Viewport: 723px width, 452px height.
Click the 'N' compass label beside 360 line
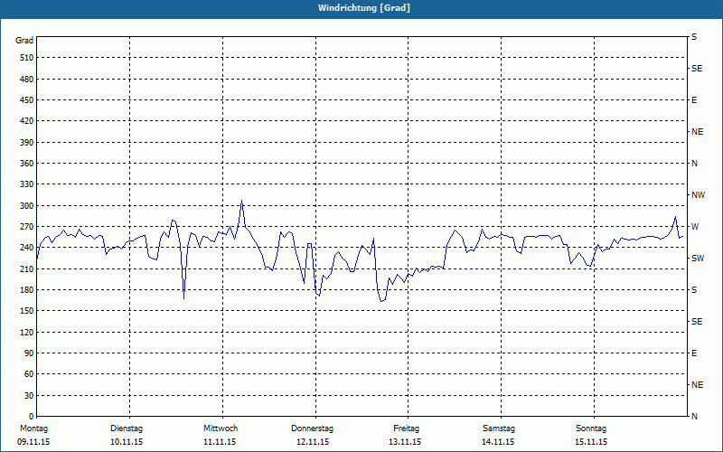pos(695,164)
